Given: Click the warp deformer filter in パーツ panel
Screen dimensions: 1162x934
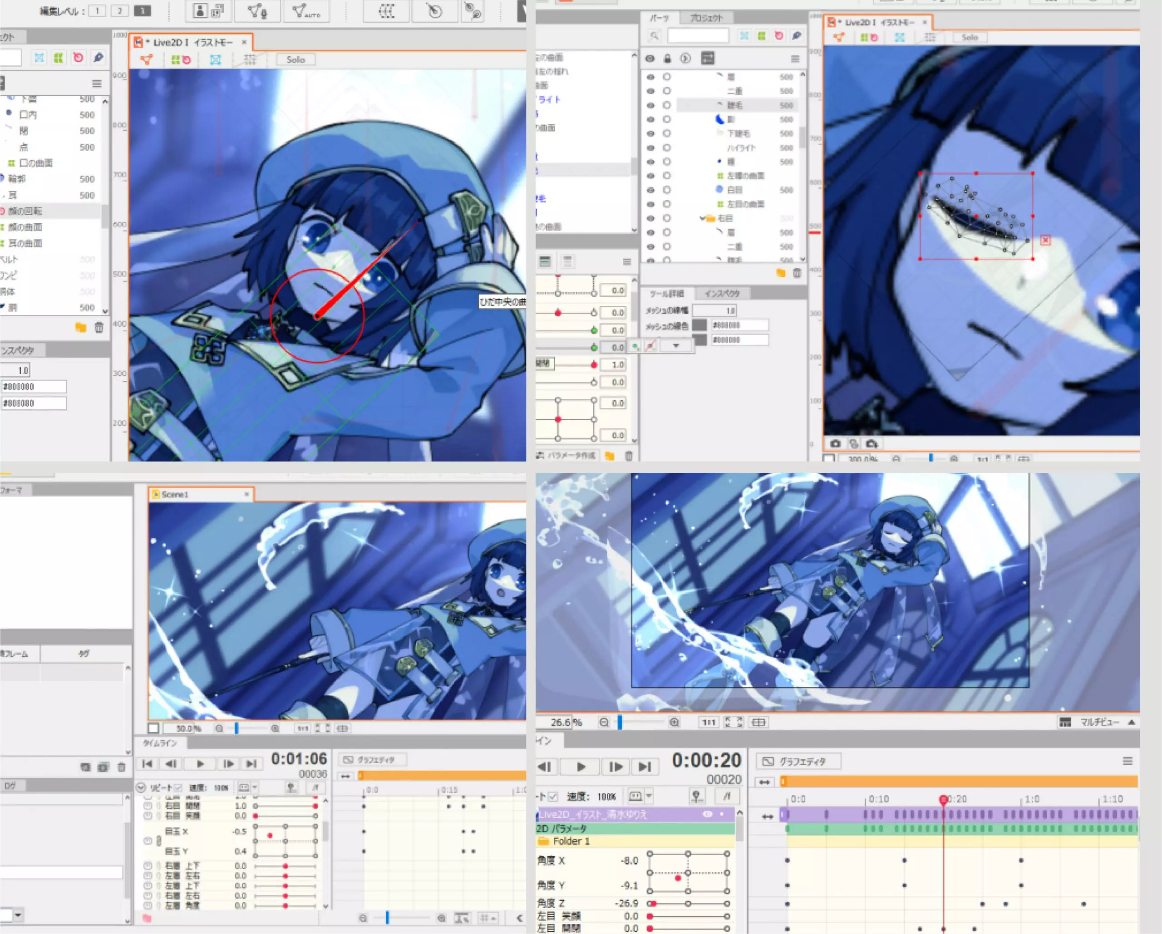Looking at the screenshot, I should 762,36.
